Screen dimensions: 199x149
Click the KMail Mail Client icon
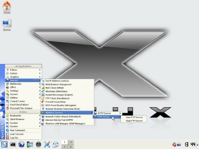43,88
